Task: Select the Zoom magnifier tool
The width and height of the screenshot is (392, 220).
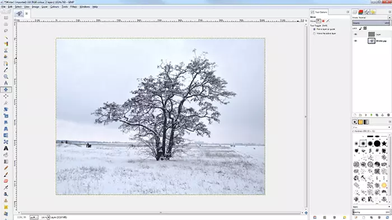Action: (6, 77)
